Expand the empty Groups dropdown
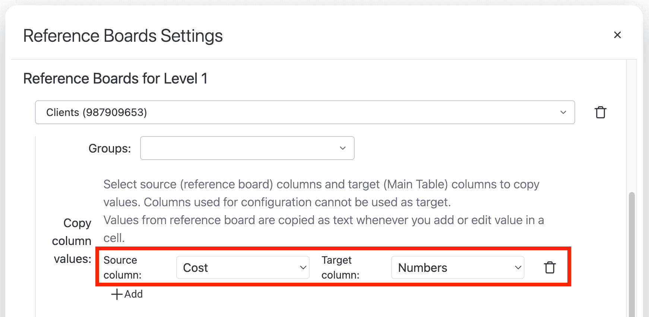 point(247,148)
